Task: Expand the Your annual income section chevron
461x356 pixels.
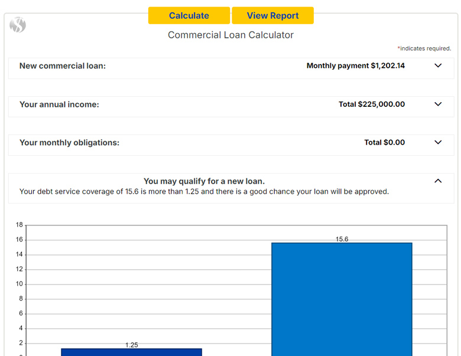Action: point(438,104)
